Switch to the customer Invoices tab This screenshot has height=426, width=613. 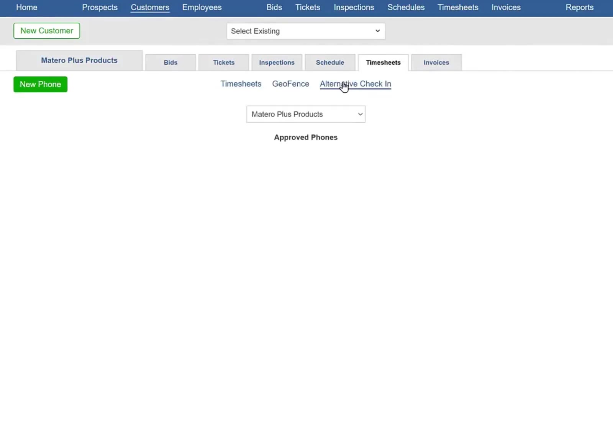(x=436, y=62)
